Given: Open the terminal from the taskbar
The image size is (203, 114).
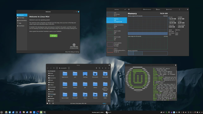Looking at the screenshot, I should (45, 112).
